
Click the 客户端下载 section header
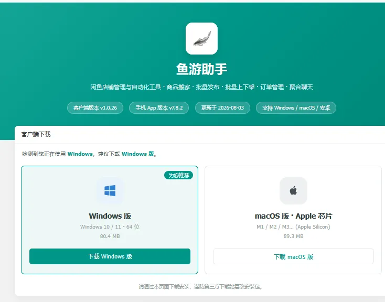[x=36, y=134]
